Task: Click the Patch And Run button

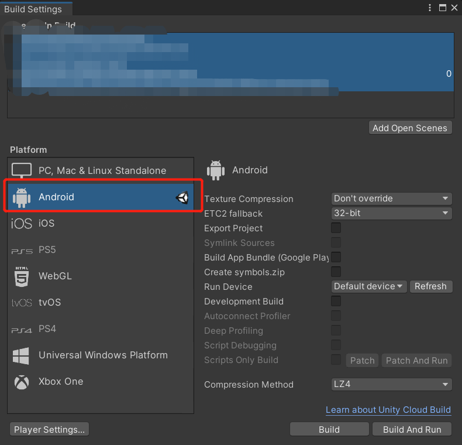Action: (x=416, y=360)
